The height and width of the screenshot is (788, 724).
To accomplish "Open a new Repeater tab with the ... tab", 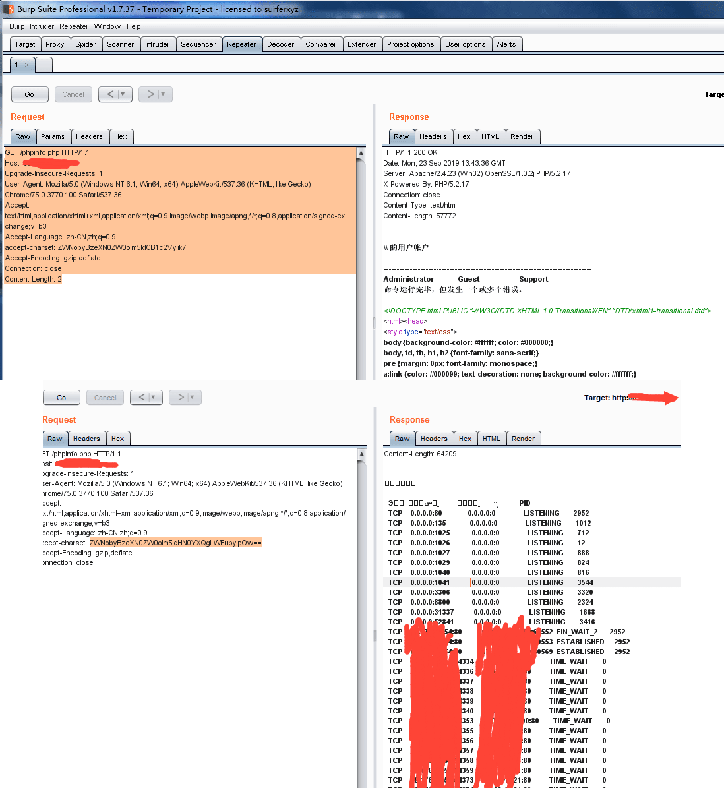I will tap(43, 65).
